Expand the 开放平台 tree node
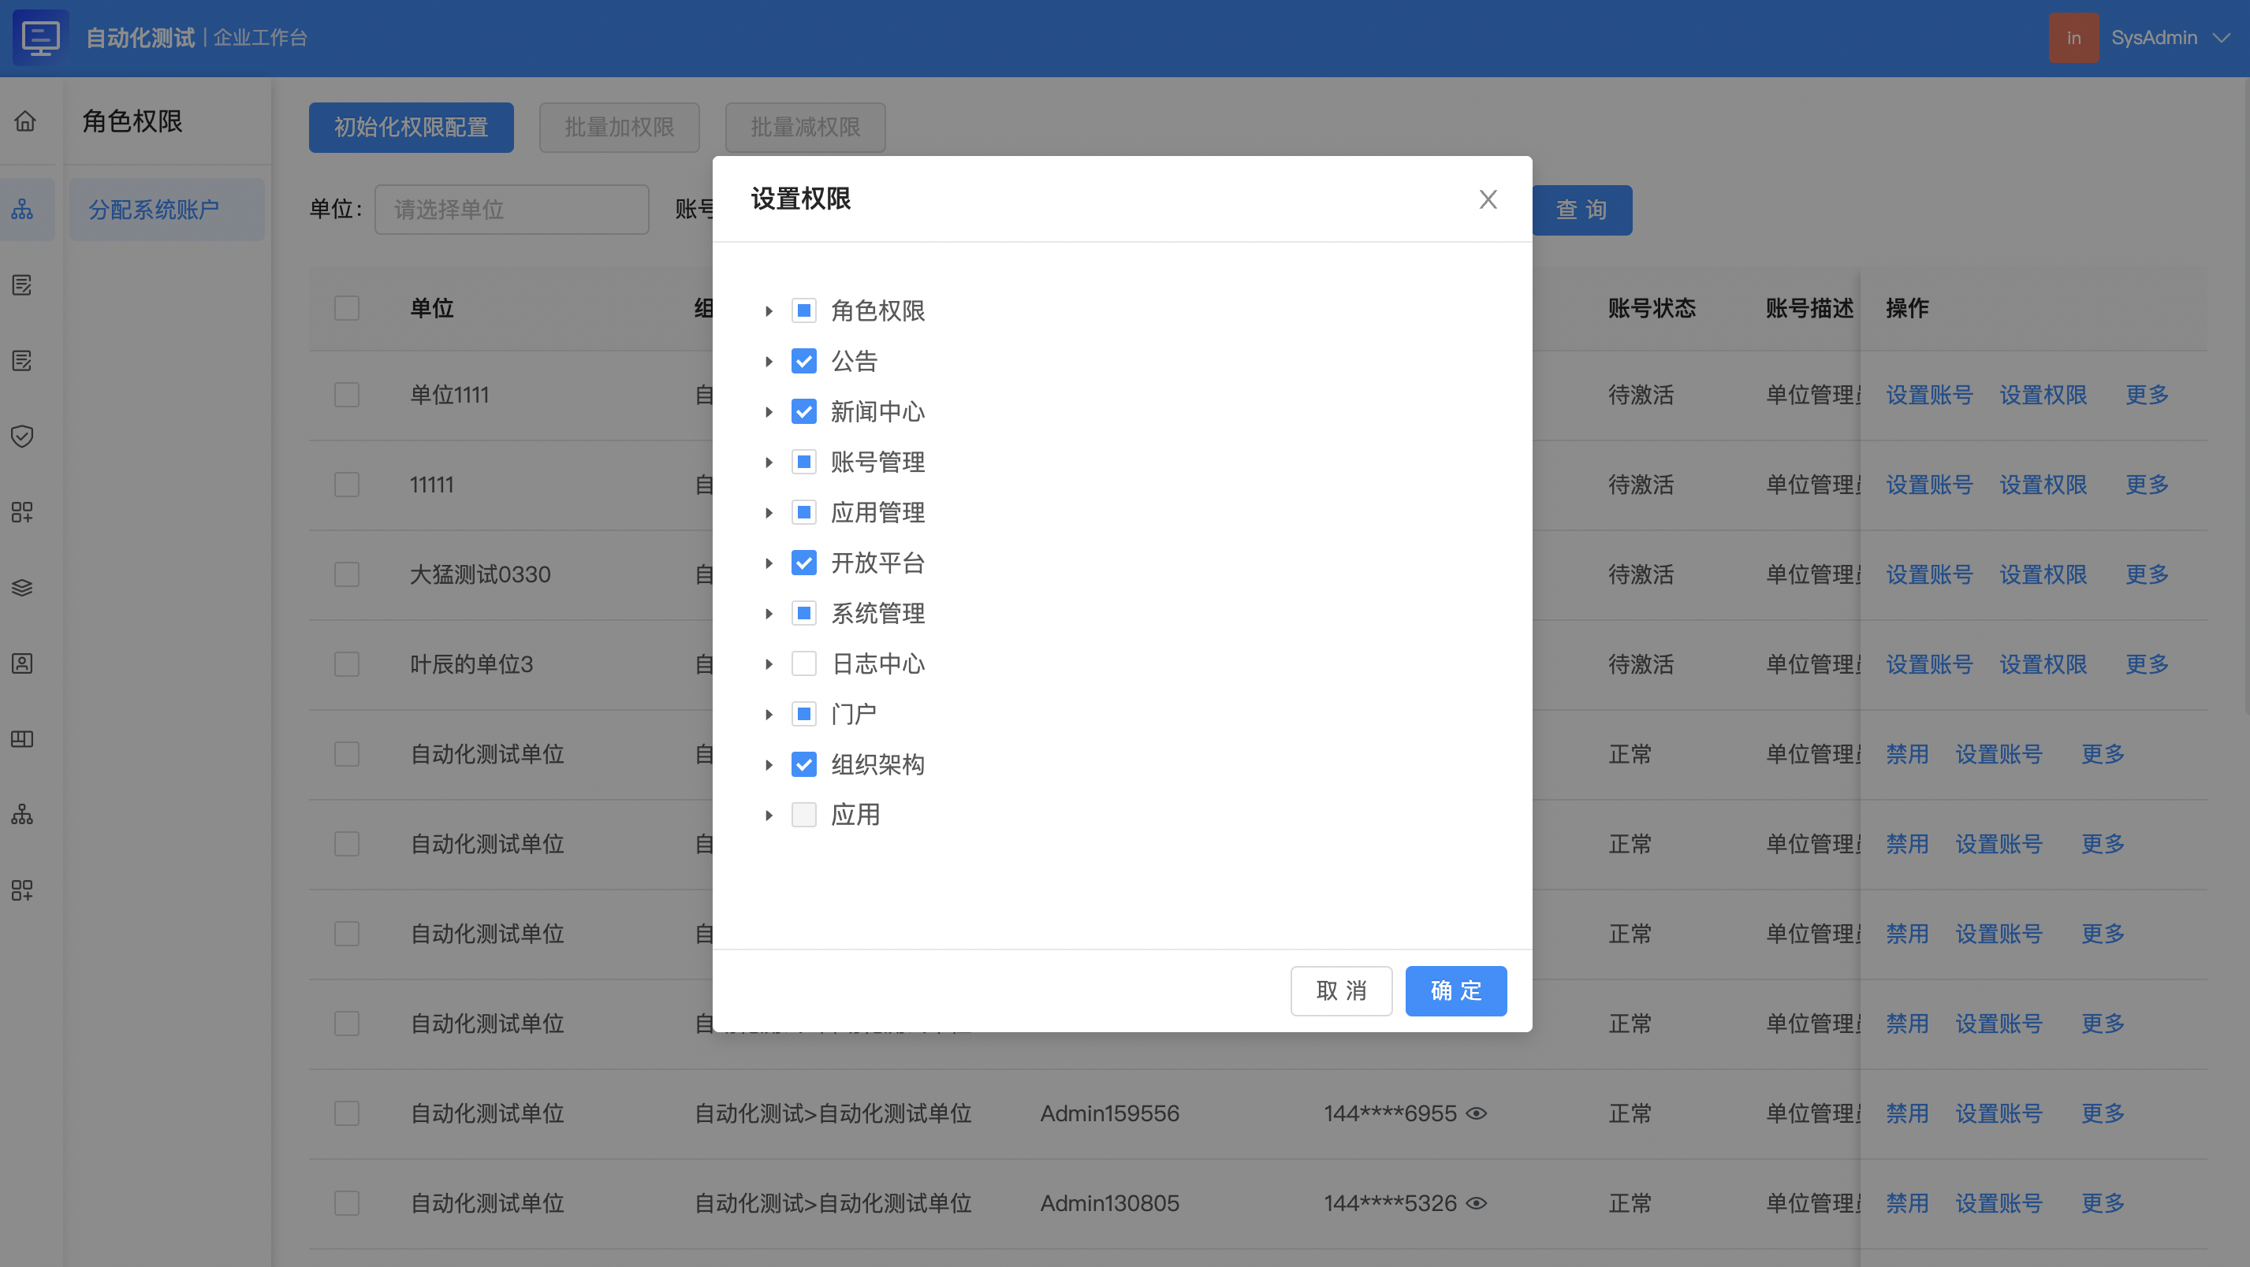Viewport: 2250px width, 1267px height. tap(769, 563)
